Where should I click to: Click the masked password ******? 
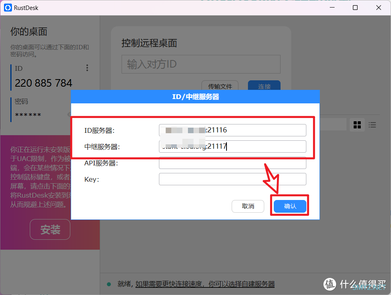point(28,115)
